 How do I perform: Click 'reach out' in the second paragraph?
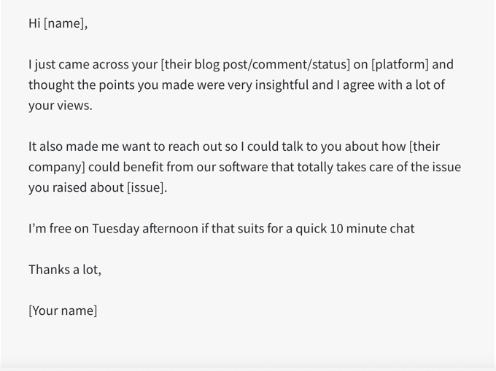[187, 147]
